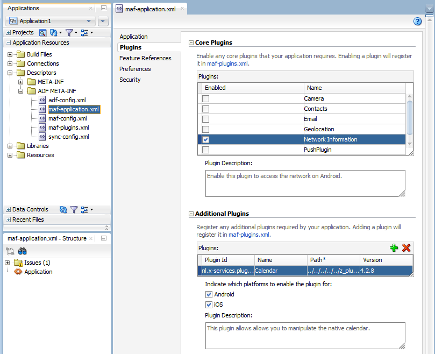Expand the Libraries tree node
Screen dimensions: 435x354
pyautogui.click(x=10, y=146)
